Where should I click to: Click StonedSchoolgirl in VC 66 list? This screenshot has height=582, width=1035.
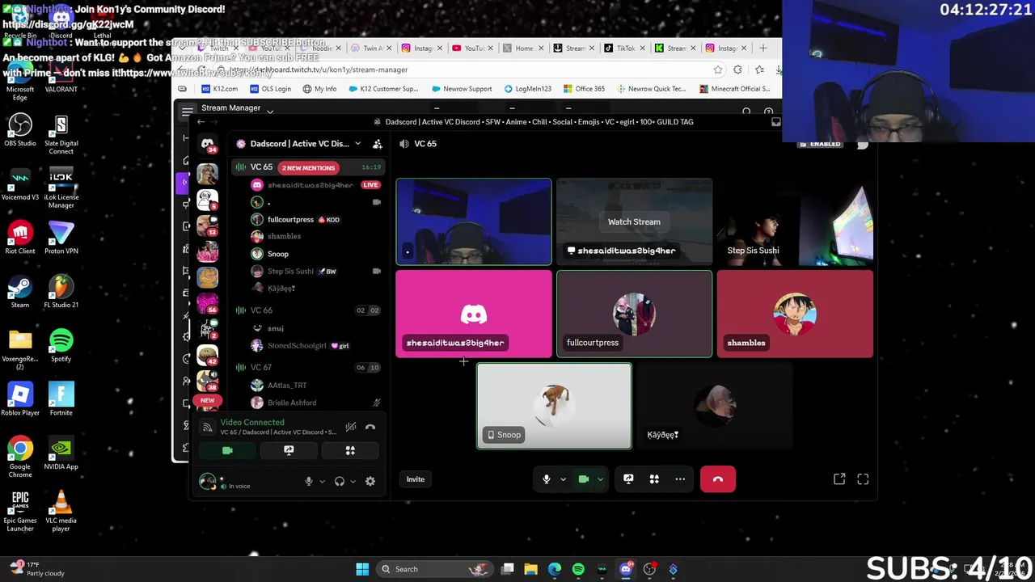click(297, 345)
